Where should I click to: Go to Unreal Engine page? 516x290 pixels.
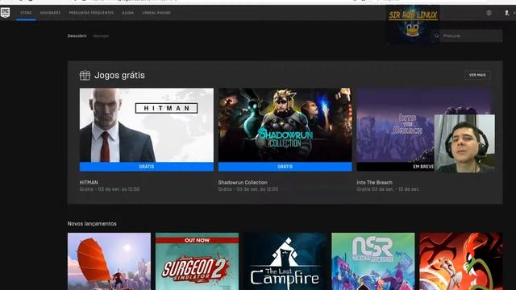pyautogui.click(x=156, y=13)
